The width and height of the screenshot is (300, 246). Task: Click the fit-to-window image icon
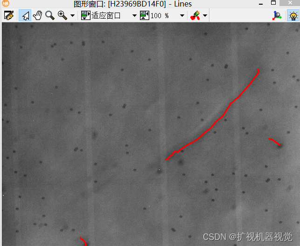click(x=85, y=15)
